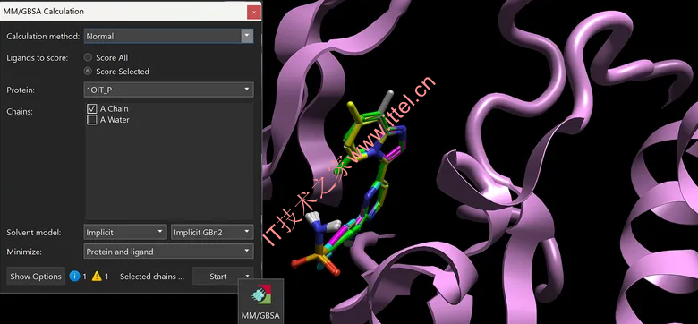Click the blue info notification icon
This screenshot has width=698, height=324.
75,277
